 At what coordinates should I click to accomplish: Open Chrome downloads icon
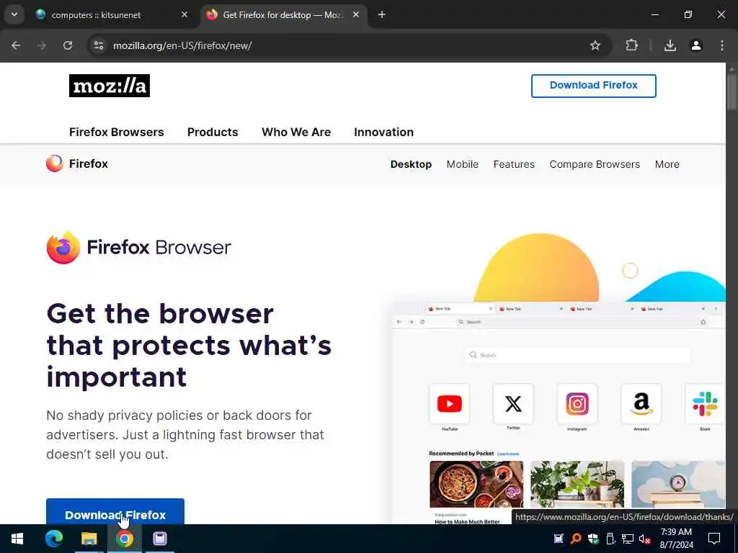670,45
